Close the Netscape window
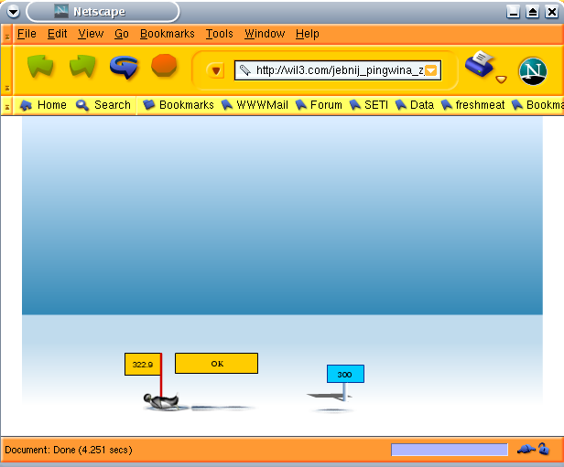Image resolution: width=564 pixels, height=467 pixels. pos(551,12)
